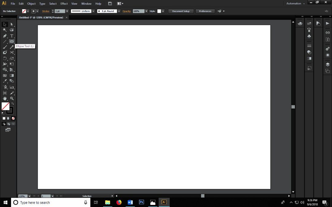Open the File menu

(13, 4)
